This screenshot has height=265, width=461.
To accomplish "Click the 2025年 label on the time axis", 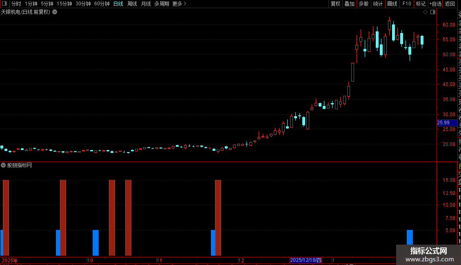I will tap(10, 260).
